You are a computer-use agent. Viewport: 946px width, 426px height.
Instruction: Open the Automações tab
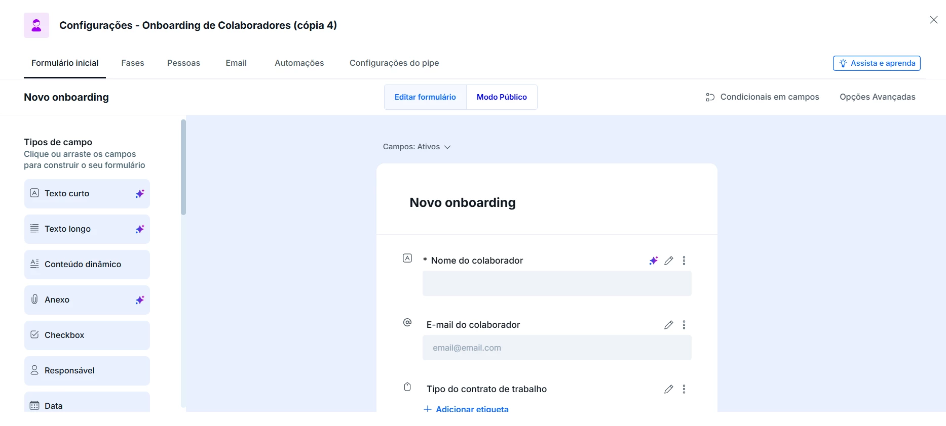[299, 63]
